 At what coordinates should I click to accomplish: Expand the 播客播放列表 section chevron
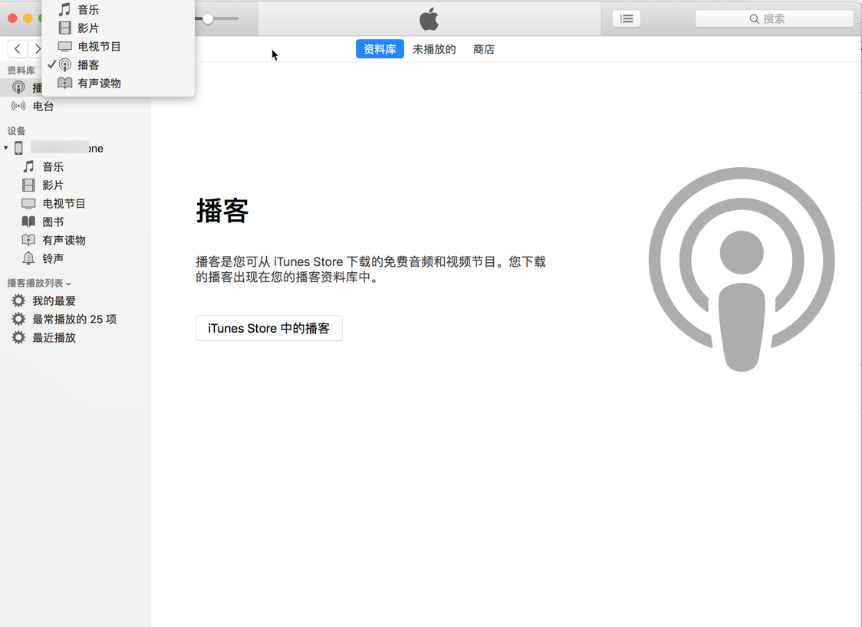click(x=69, y=284)
